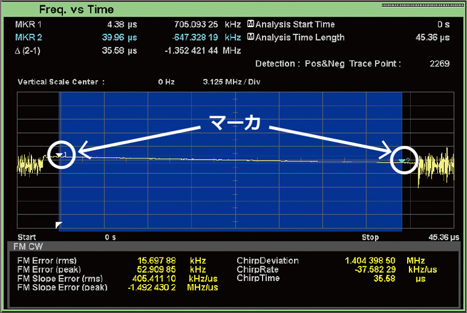Click the MKR 1 time value 4.38 µs
Image resolution: width=467 pixels, height=313 pixels.
point(122,25)
